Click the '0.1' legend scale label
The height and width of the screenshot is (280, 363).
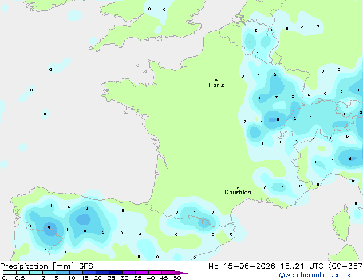(x=6, y=278)
